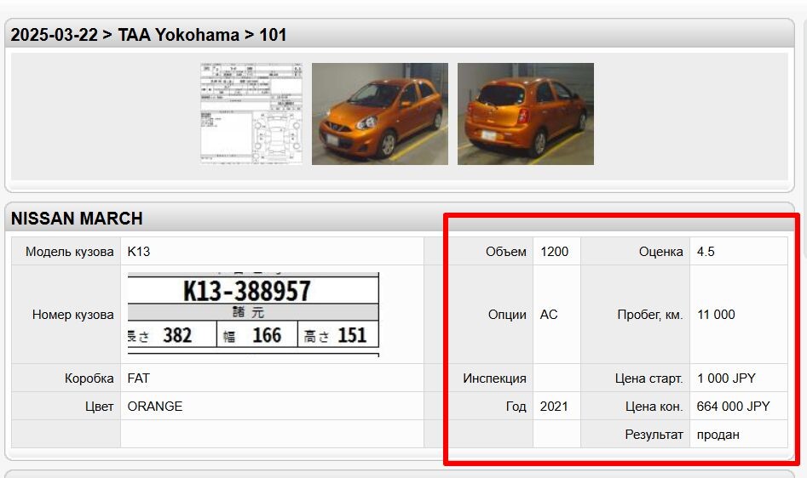
Task: Click the chassis number image K13-388957
Action: pos(253,314)
